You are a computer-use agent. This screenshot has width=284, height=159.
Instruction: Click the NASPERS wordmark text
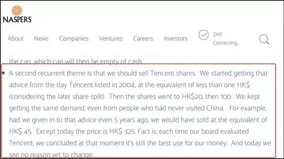pos(17,19)
